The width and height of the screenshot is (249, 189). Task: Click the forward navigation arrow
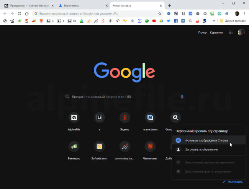pos(12,14)
